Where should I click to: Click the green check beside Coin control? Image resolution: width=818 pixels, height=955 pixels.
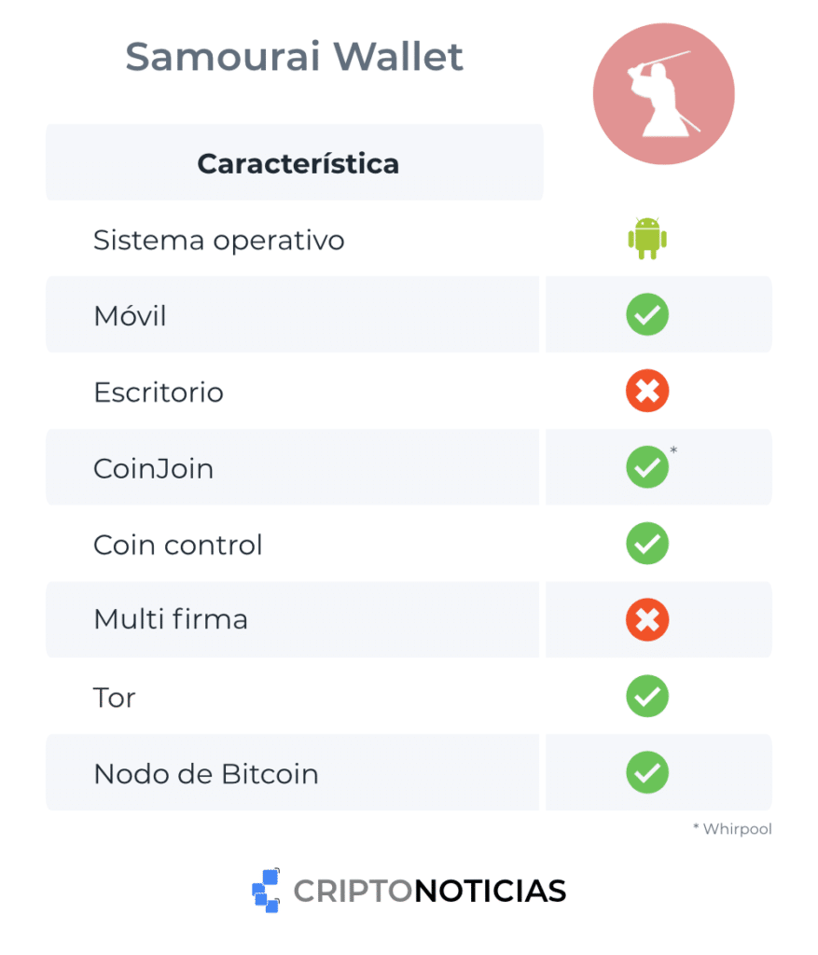click(x=647, y=544)
